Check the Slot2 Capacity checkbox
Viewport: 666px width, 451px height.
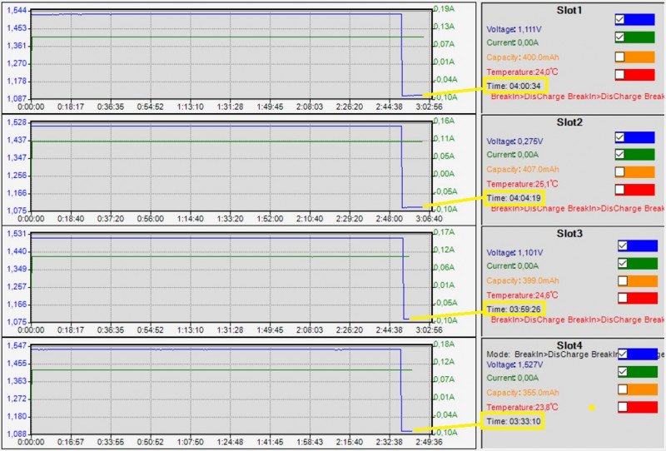620,171
